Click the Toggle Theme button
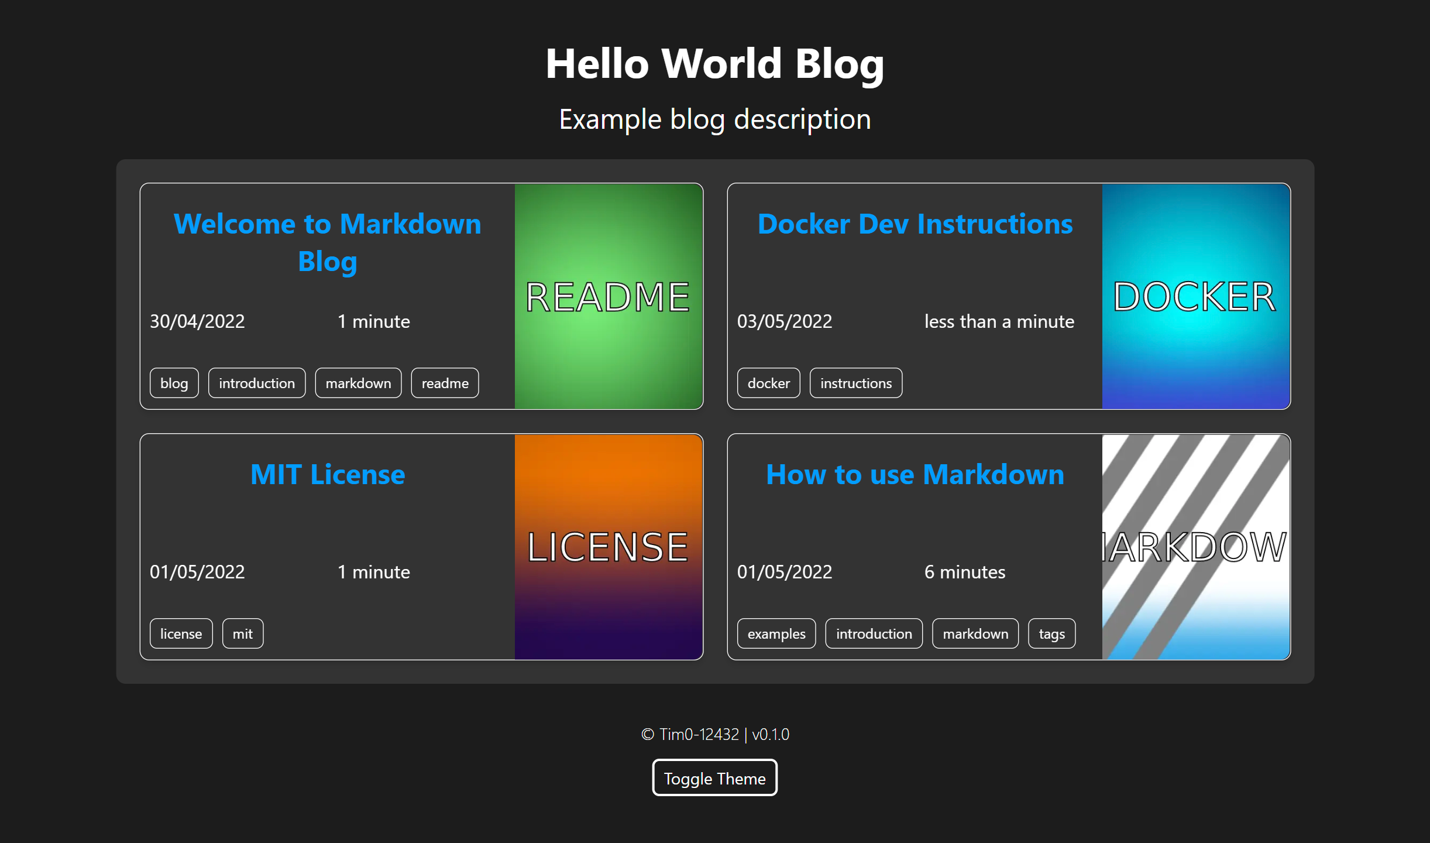Image resolution: width=1430 pixels, height=843 pixels. (x=714, y=778)
